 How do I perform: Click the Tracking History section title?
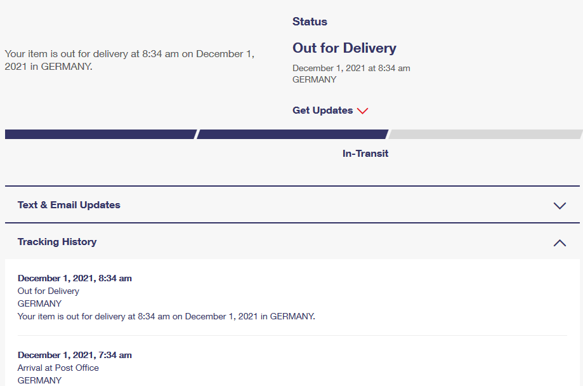pos(57,242)
